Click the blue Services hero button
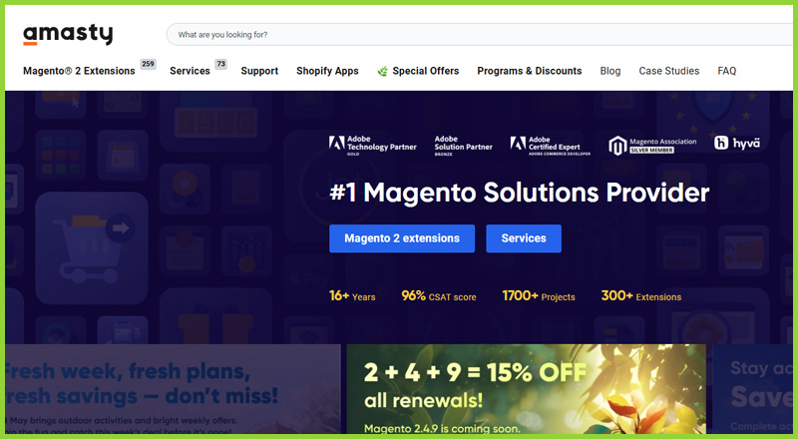This screenshot has height=439, width=798. coord(524,238)
